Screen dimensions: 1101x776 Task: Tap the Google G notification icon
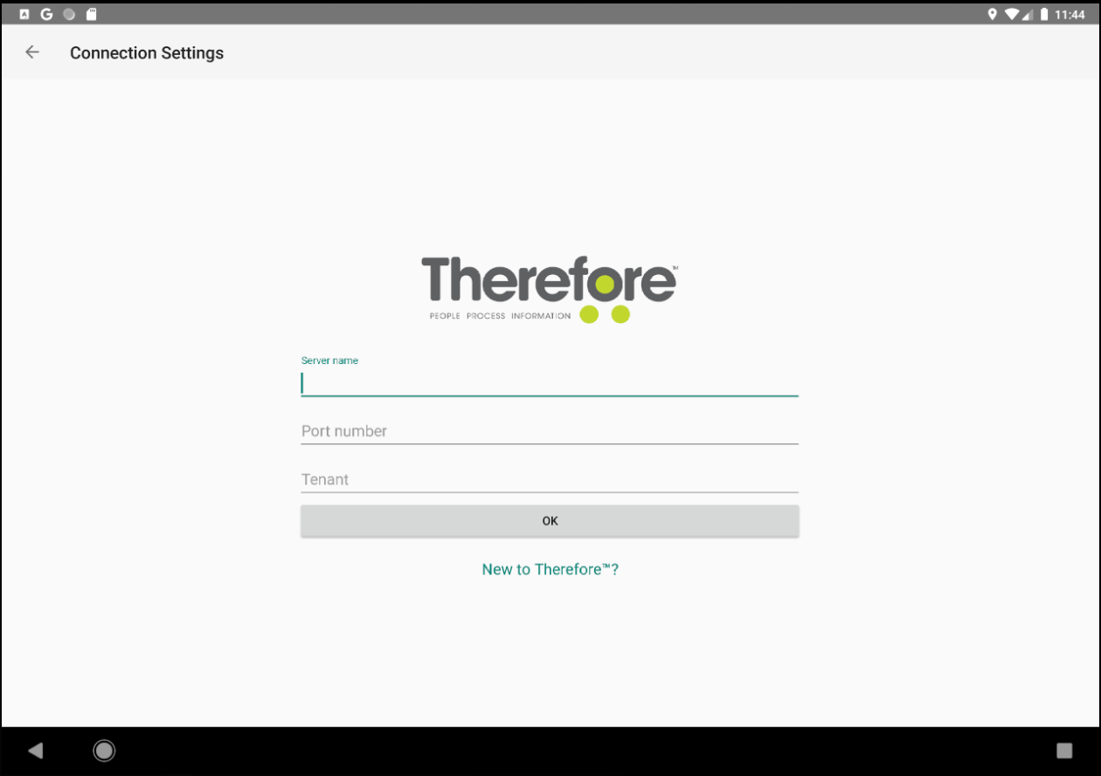[x=47, y=13]
